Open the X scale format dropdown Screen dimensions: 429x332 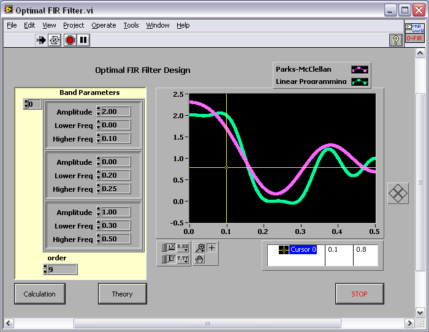183,248
